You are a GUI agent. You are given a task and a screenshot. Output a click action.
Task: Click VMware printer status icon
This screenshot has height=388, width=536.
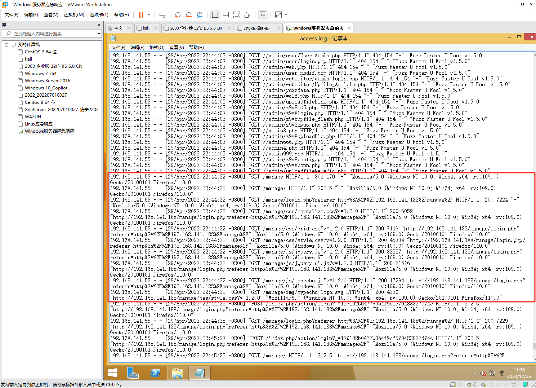click(x=476, y=384)
